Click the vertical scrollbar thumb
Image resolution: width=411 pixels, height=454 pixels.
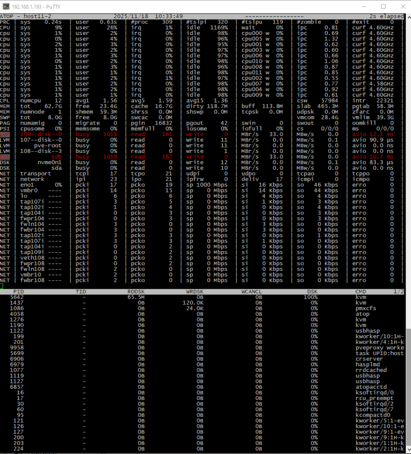(x=408, y=390)
